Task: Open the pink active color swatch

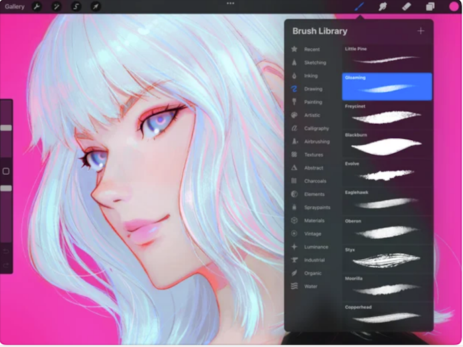Action: click(x=454, y=7)
